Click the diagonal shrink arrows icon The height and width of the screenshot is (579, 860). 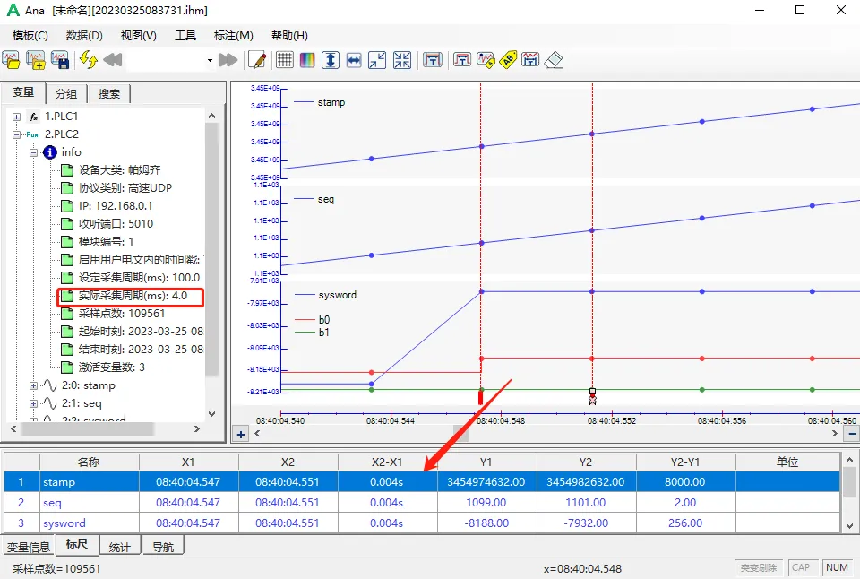377,60
